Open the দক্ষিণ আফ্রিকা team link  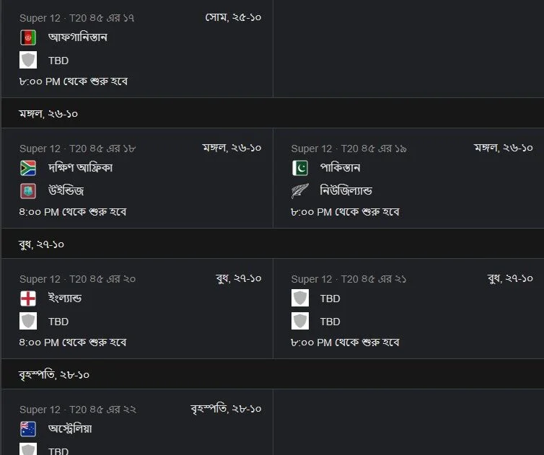(x=80, y=168)
